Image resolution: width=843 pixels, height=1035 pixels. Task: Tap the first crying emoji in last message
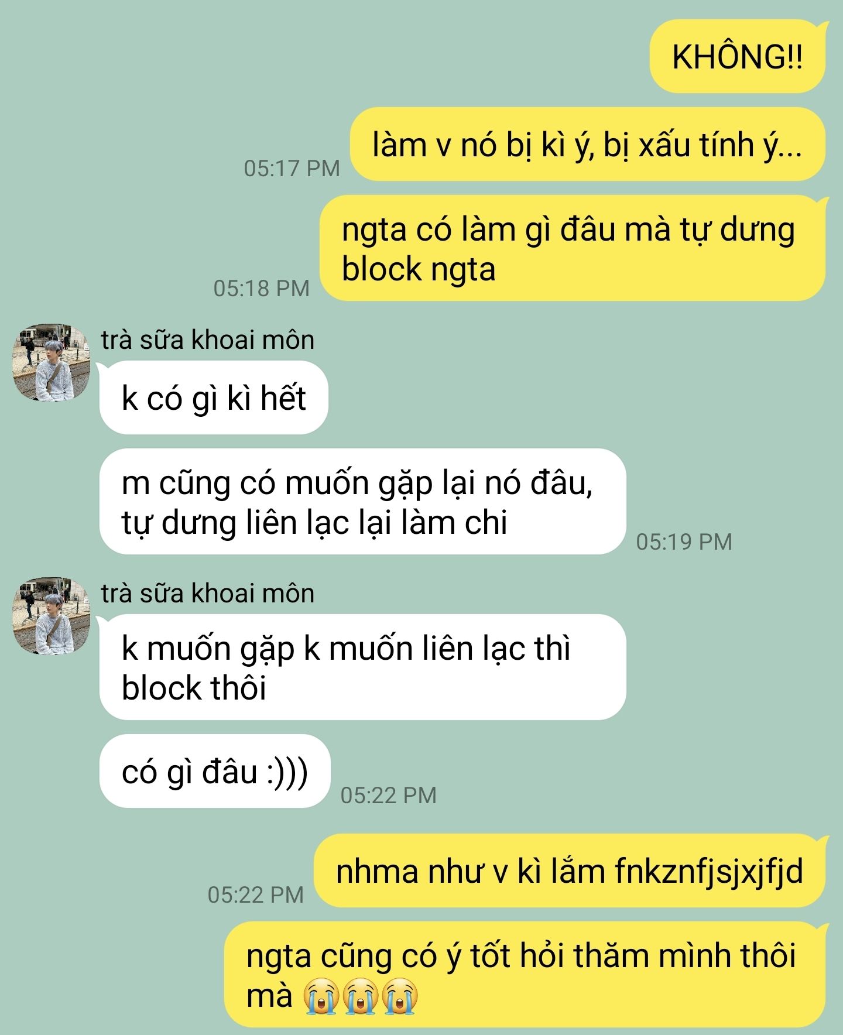point(321,996)
